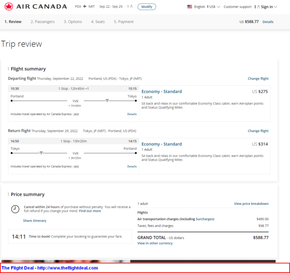
Task: Click the Modify search button
Action: pyautogui.click(x=147, y=6)
